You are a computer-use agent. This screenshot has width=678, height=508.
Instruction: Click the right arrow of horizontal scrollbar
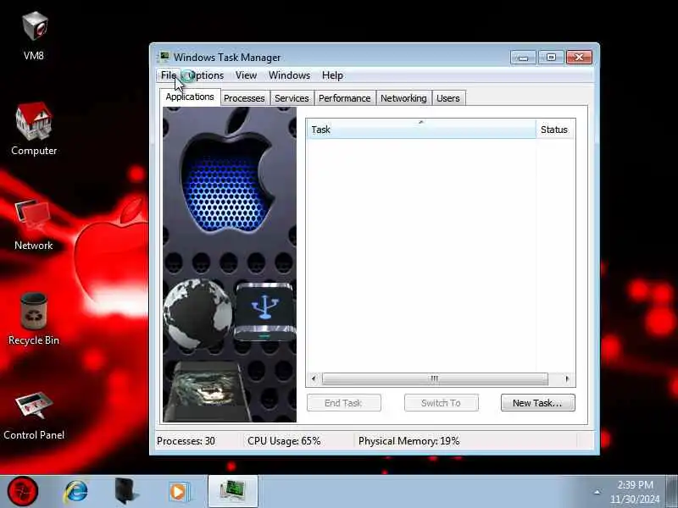pyautogui.click(x=567, y=378)
